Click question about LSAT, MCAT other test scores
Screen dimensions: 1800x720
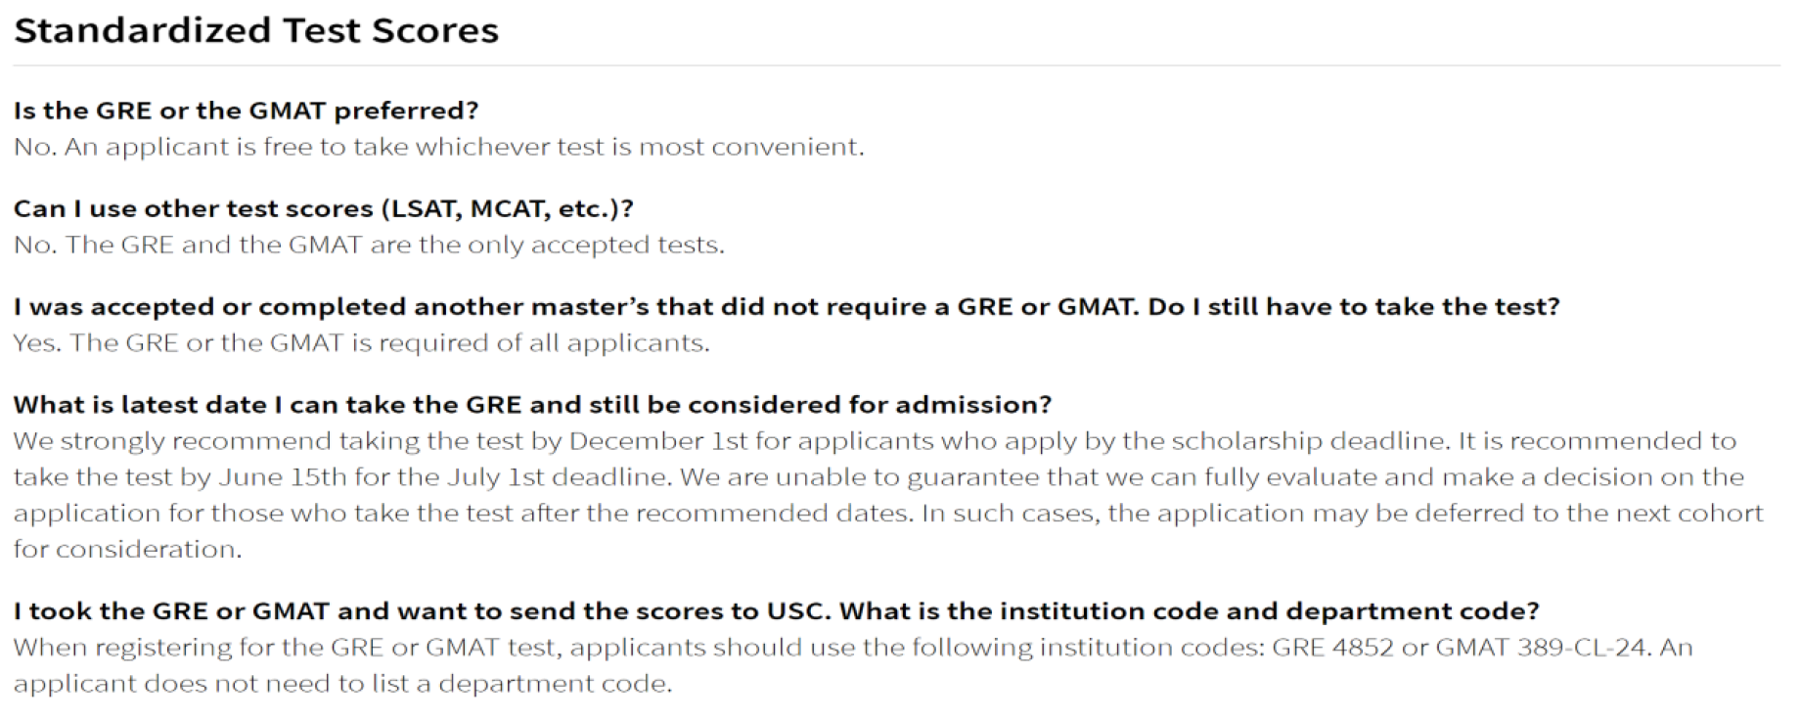(x=323, y=208)
